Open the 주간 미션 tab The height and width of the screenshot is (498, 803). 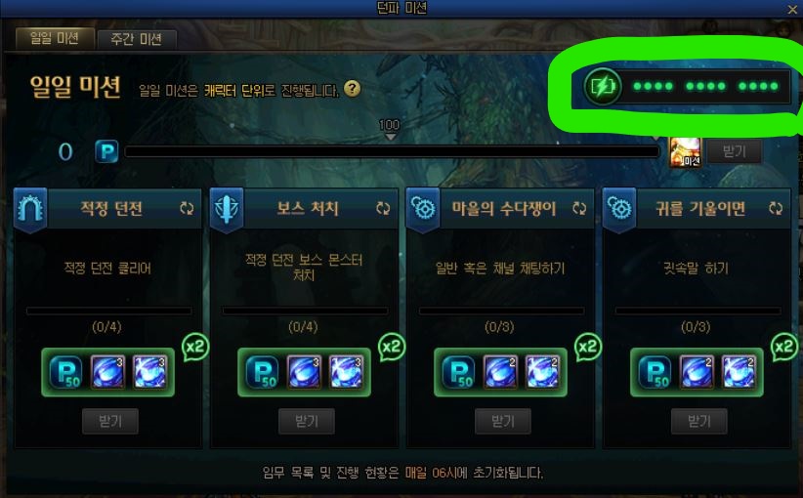pyautogui.click(x=136, y=39)
